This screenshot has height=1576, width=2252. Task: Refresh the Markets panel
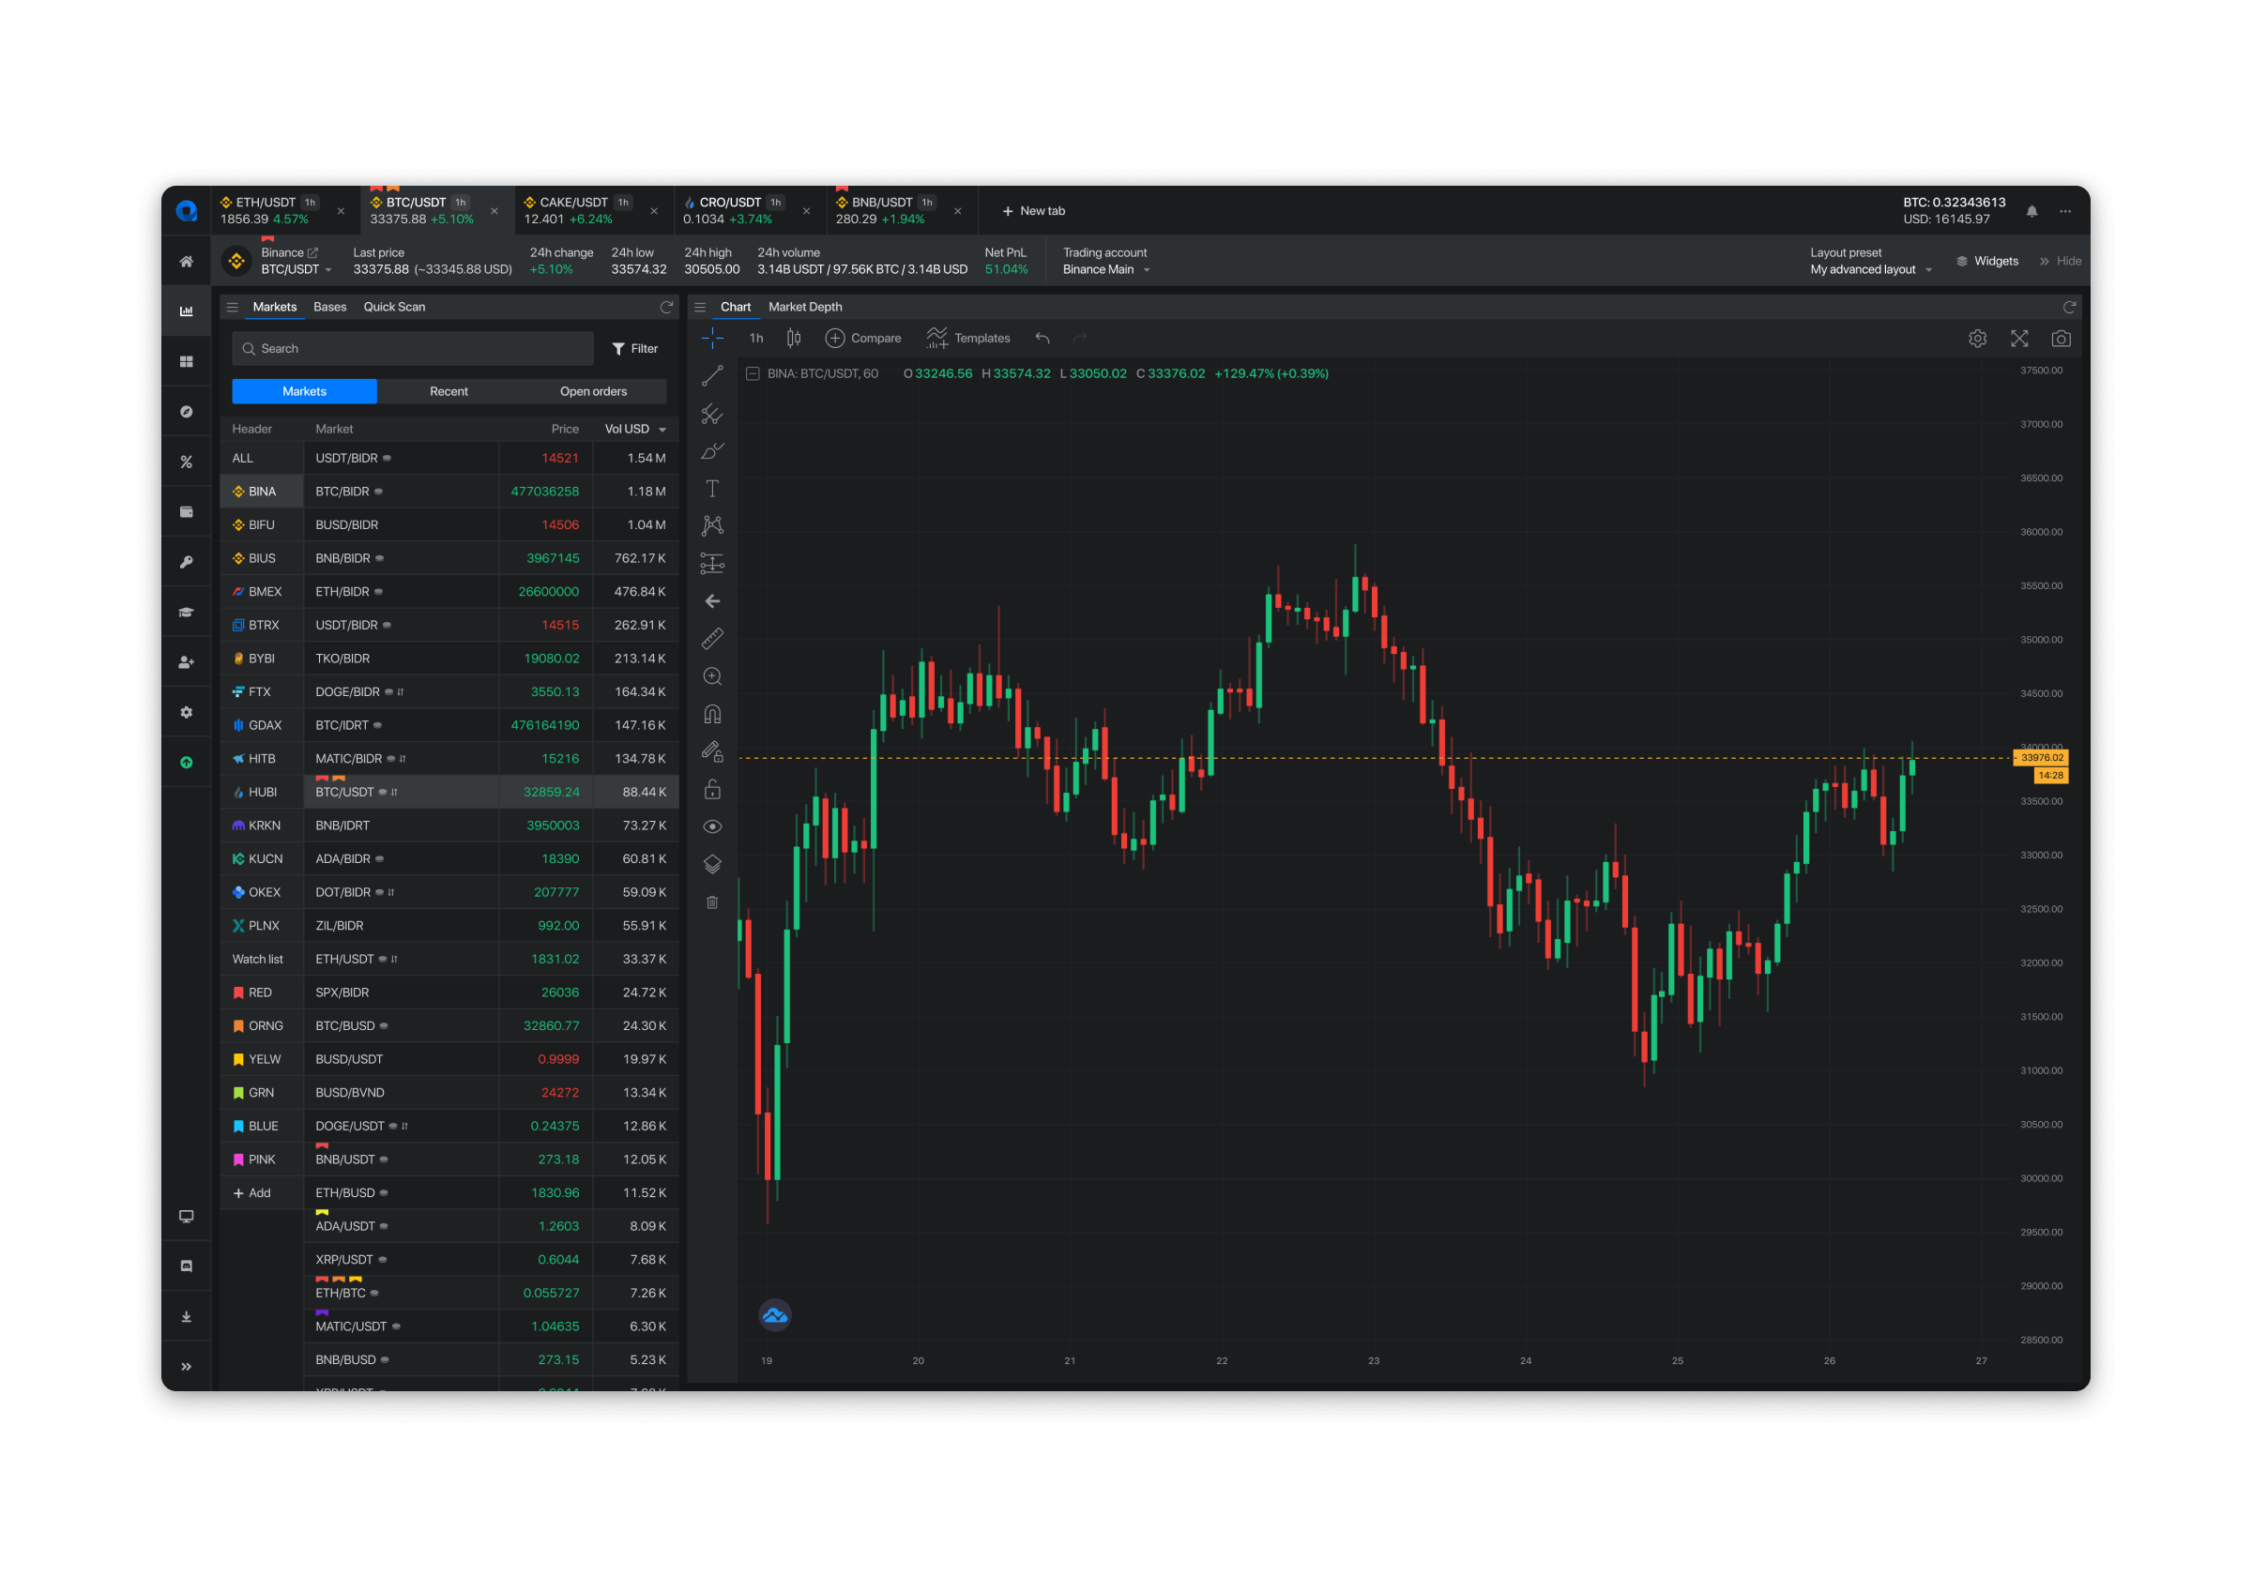coord(666,307)
